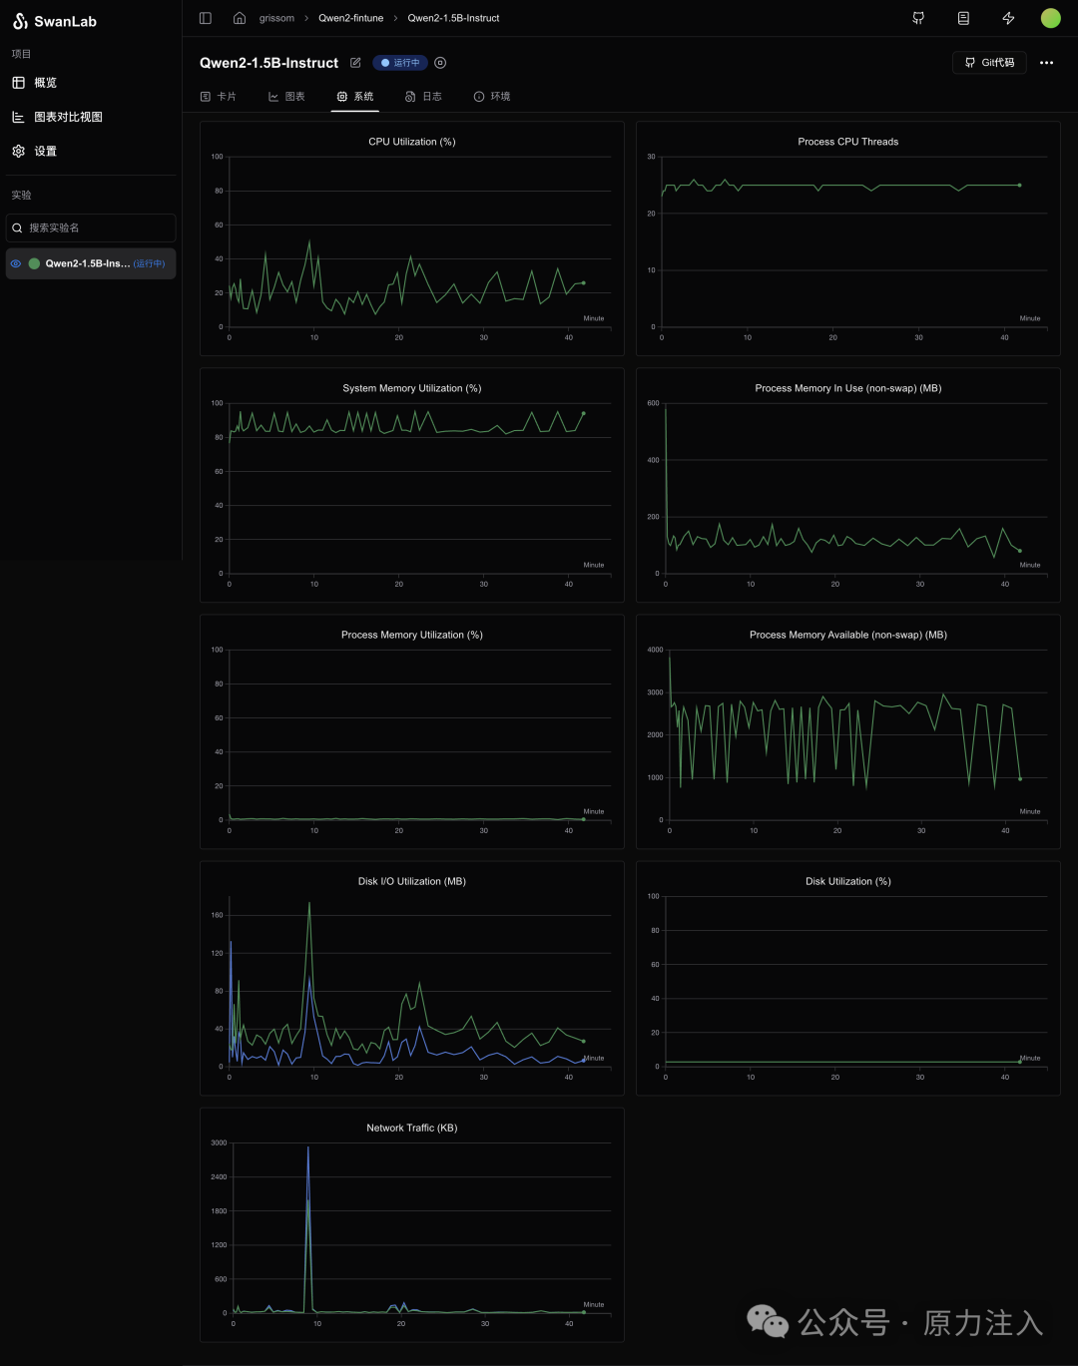The width and height of the screenshot is (1078, 1366).
Task: Open the three-dot more options menu
Action: [x=1046, y=63]
